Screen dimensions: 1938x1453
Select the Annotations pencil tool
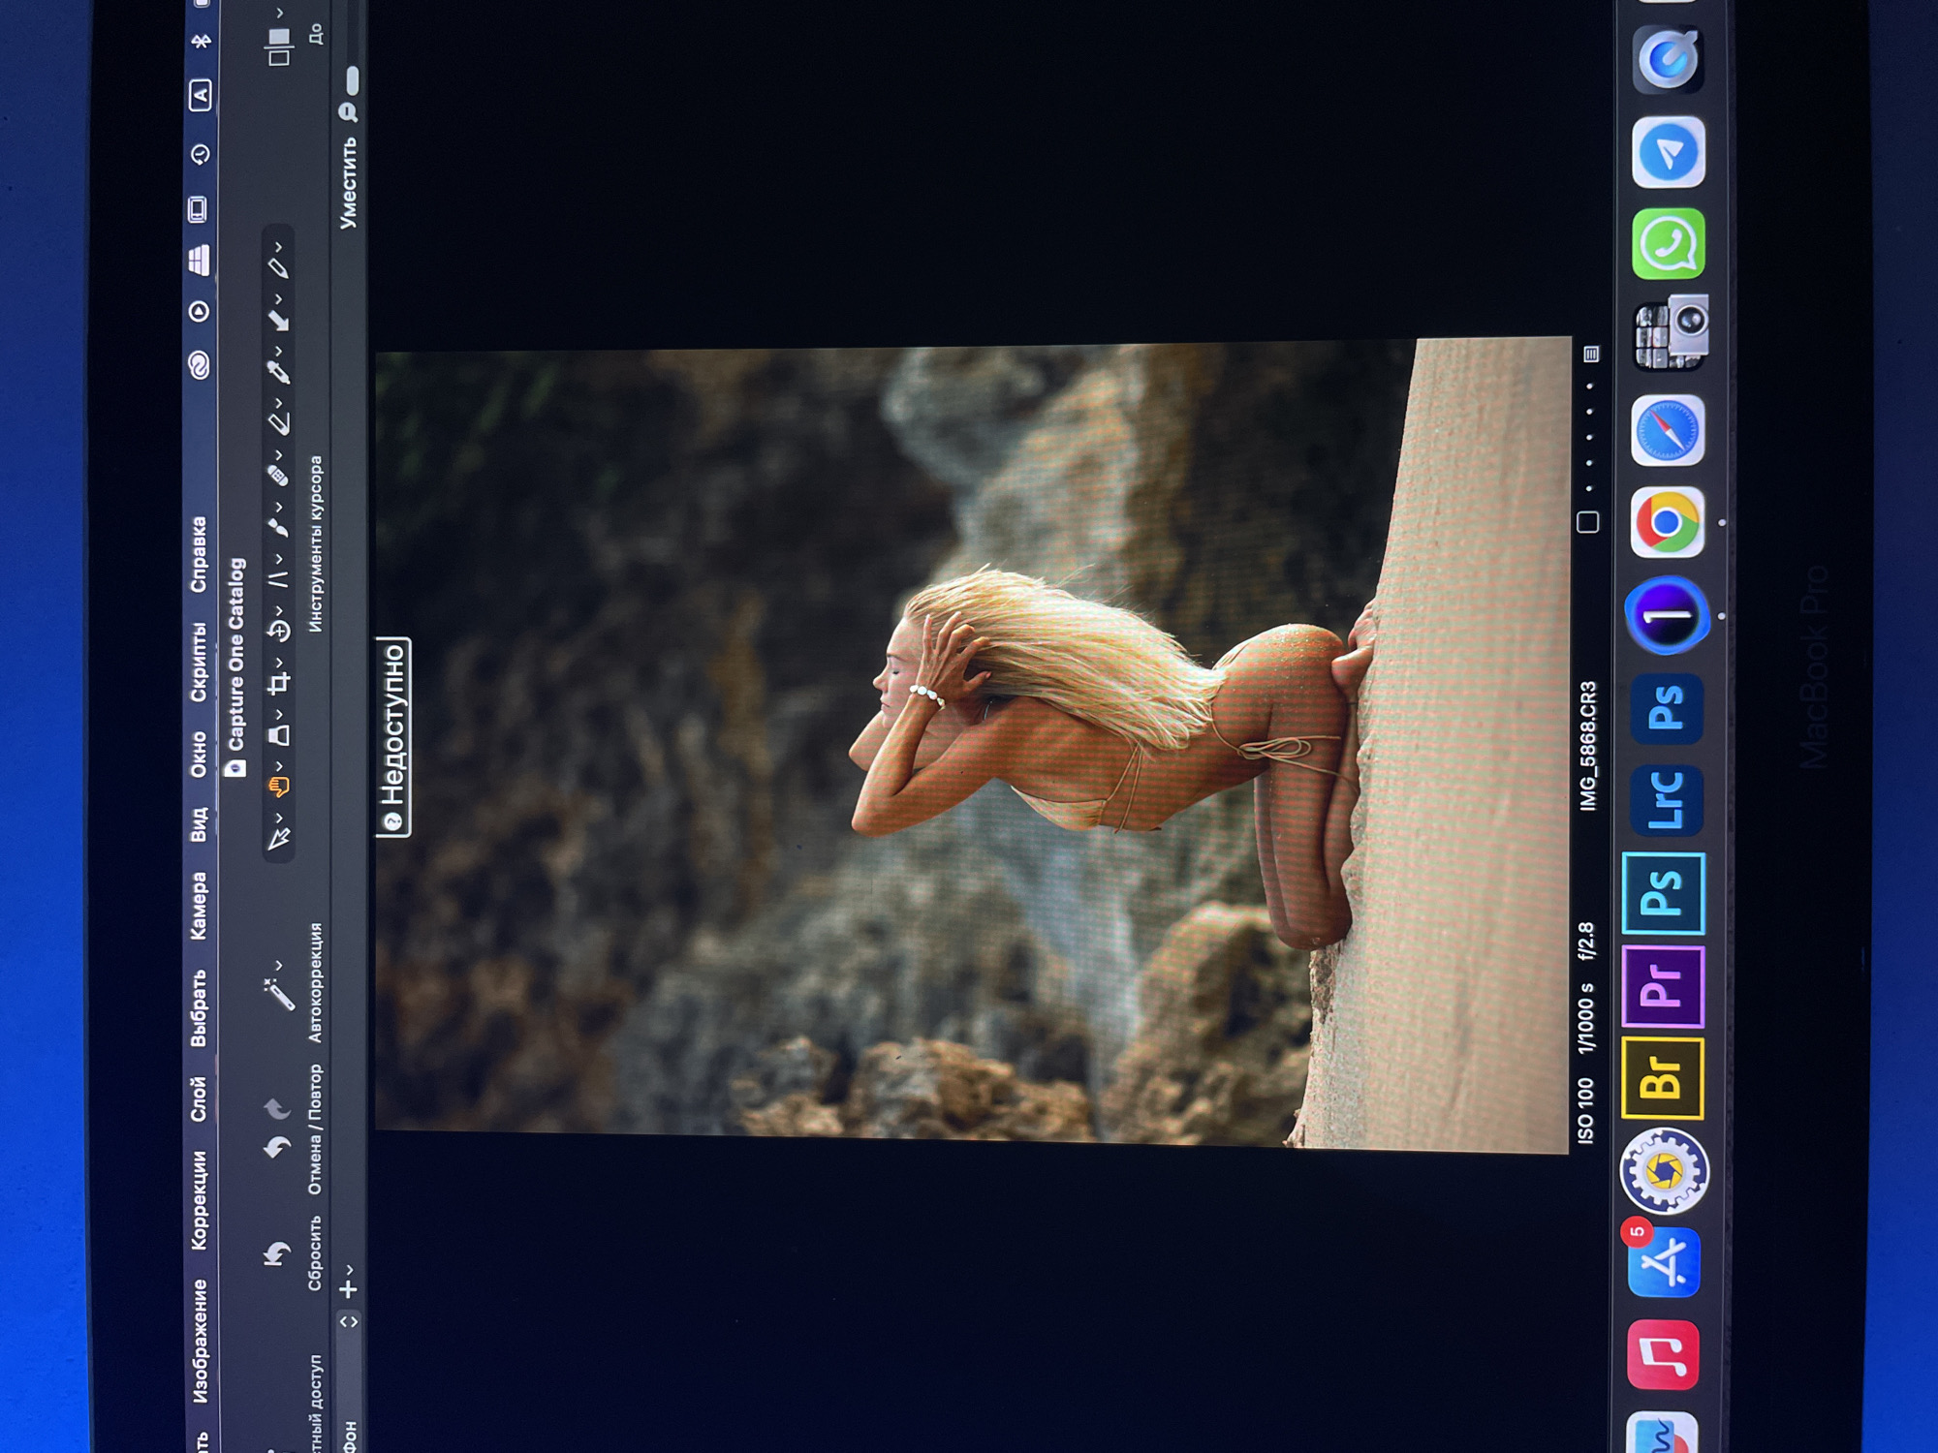click(x=278, y=268)
